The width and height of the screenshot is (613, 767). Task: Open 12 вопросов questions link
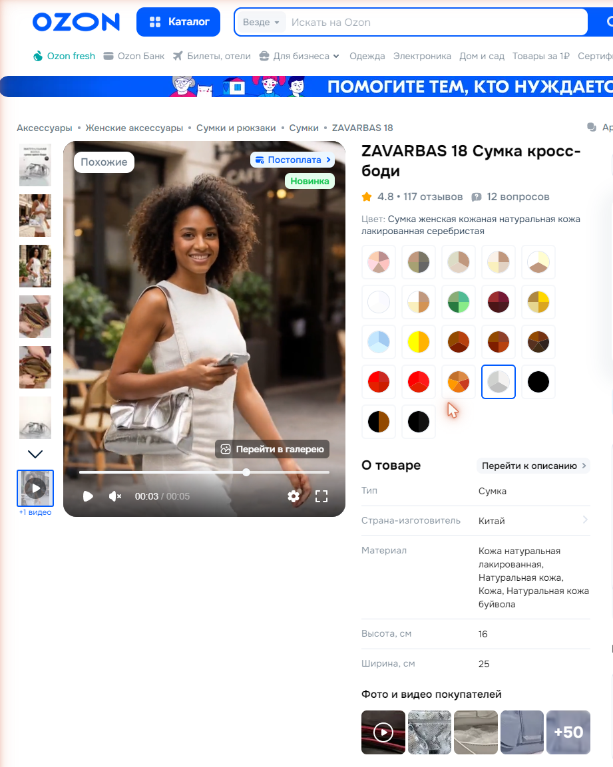[511, 197]
